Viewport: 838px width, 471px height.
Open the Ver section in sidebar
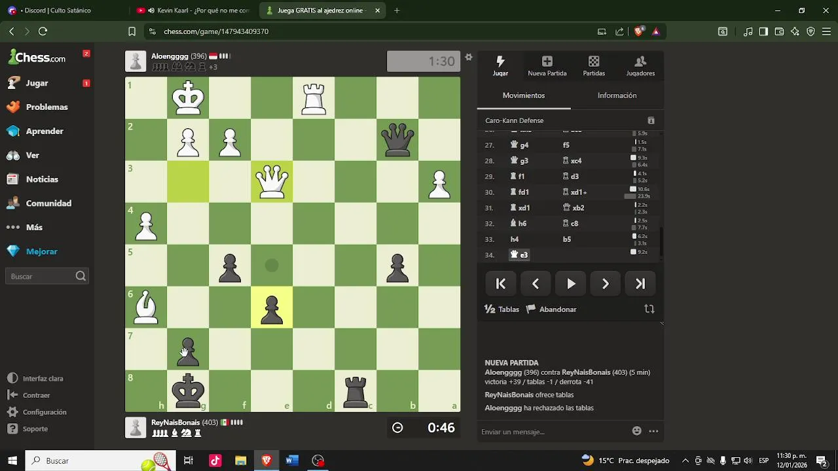[x=33, y=155]
